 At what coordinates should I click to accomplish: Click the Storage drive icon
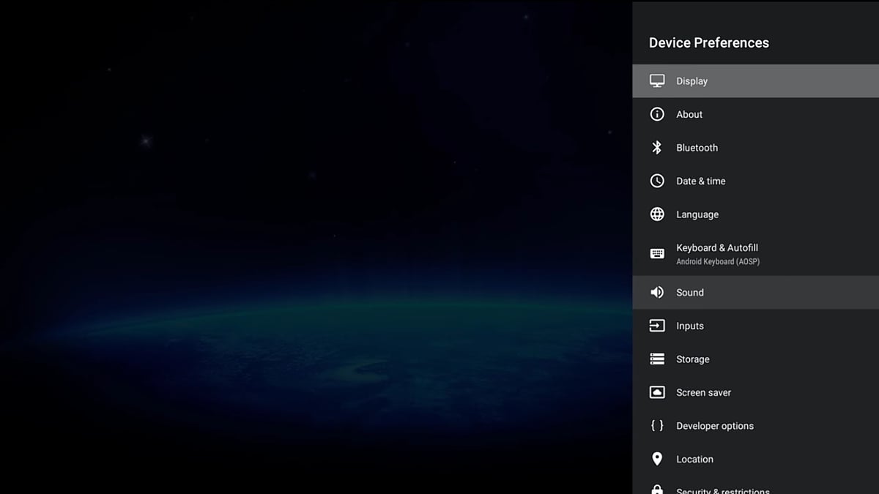657,359
